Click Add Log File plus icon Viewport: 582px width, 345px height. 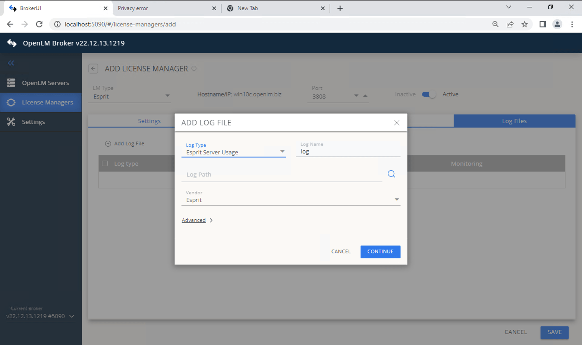click(x=108, y=144)
